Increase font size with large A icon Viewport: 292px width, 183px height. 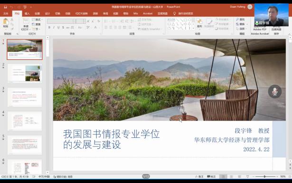[x=88, y=21]
